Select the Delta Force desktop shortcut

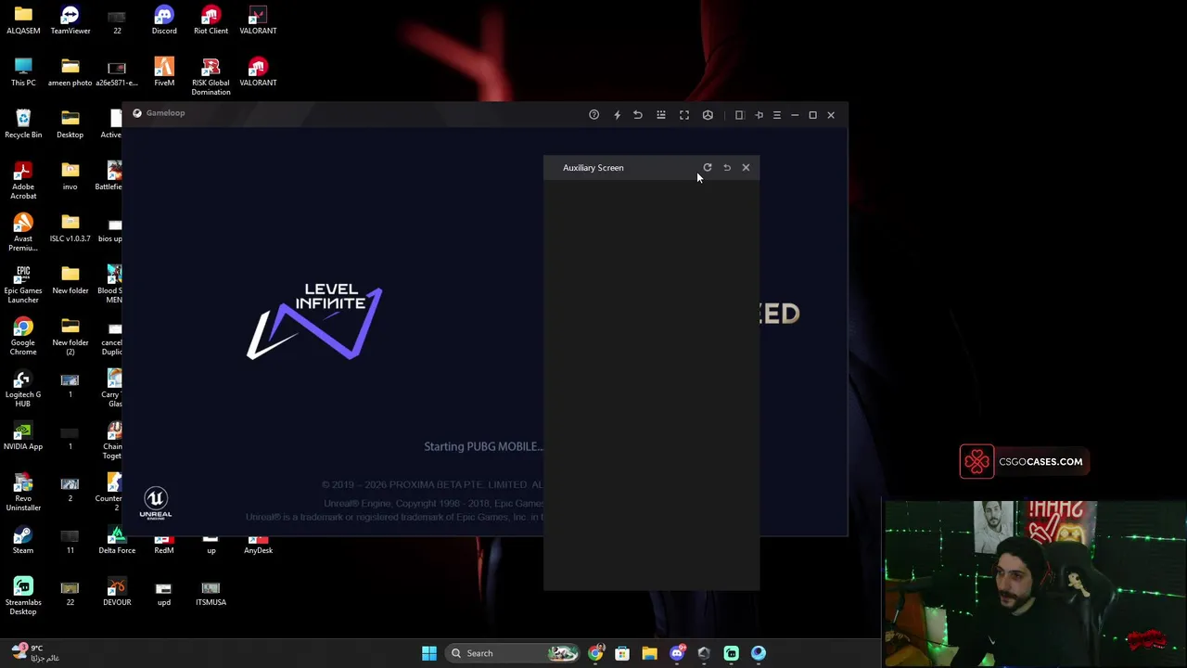117,540
